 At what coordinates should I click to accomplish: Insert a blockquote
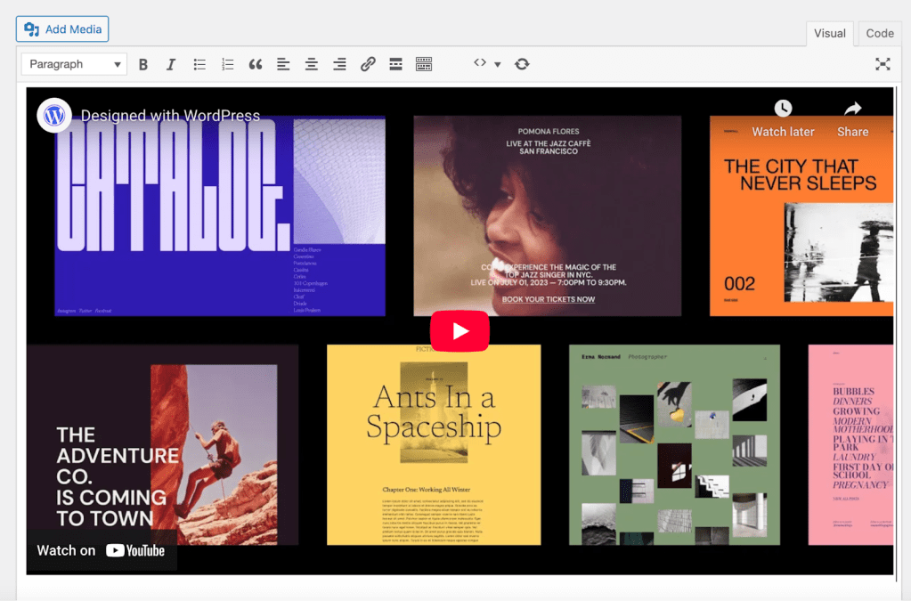(255, 63)
